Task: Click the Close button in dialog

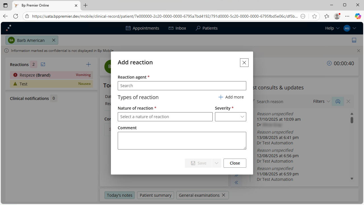Action: pos(235,163)
